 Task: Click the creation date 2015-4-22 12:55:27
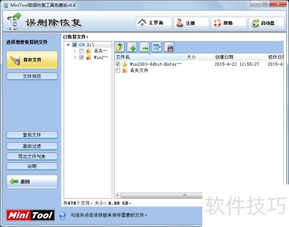click(x=237, y=64)
